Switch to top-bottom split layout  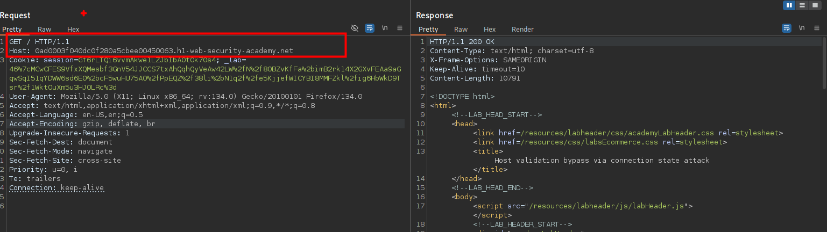802,5
